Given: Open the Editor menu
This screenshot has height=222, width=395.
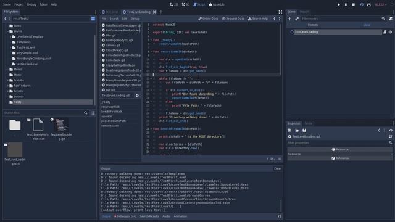Looking at the screenshot, I should [43, 4].
